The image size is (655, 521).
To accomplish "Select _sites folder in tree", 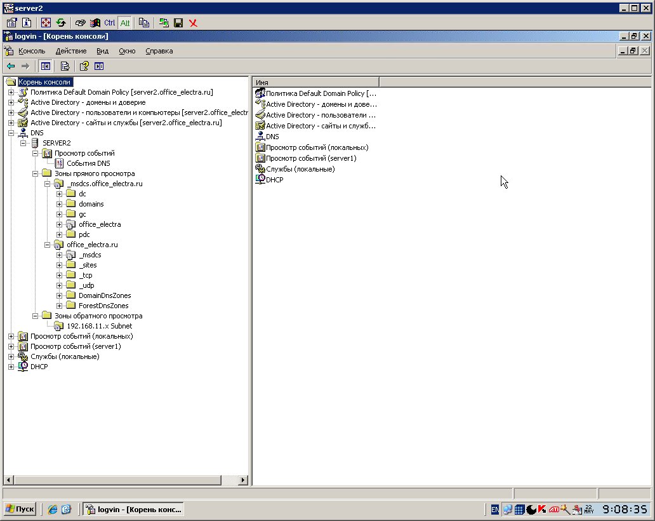I will coord(88,265).
